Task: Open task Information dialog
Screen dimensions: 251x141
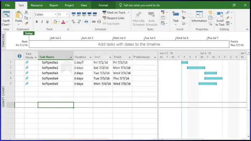Action: pyautogui.click(x=199, y=17)
